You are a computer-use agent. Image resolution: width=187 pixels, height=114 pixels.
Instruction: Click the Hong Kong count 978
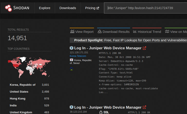coord(46,99)
